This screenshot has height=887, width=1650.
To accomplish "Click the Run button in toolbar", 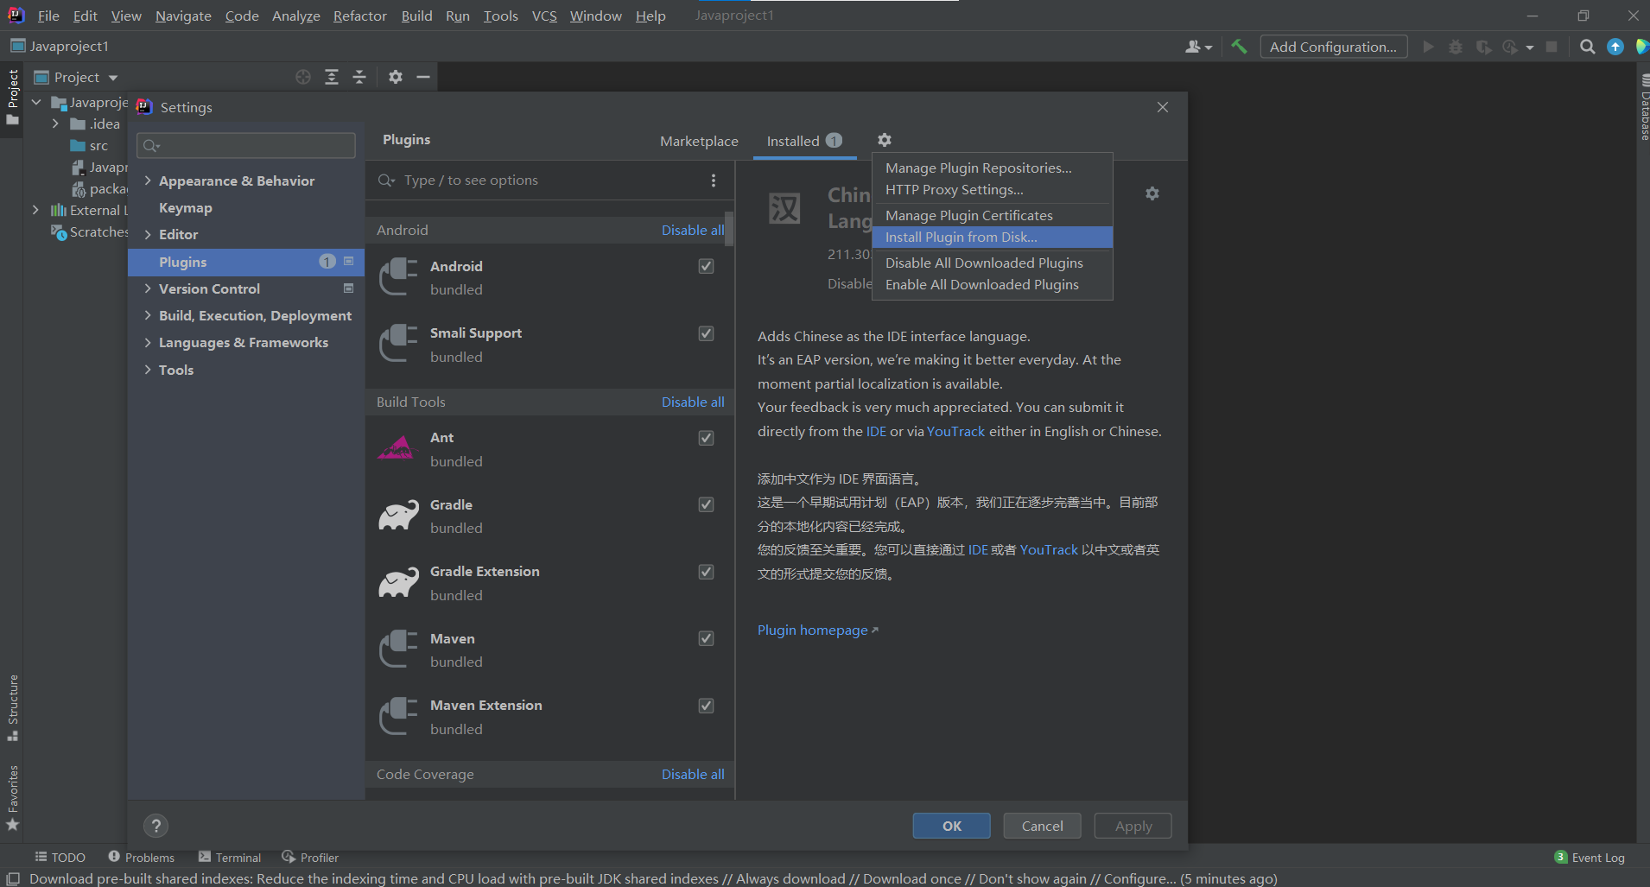I will tap(1428, 47).
